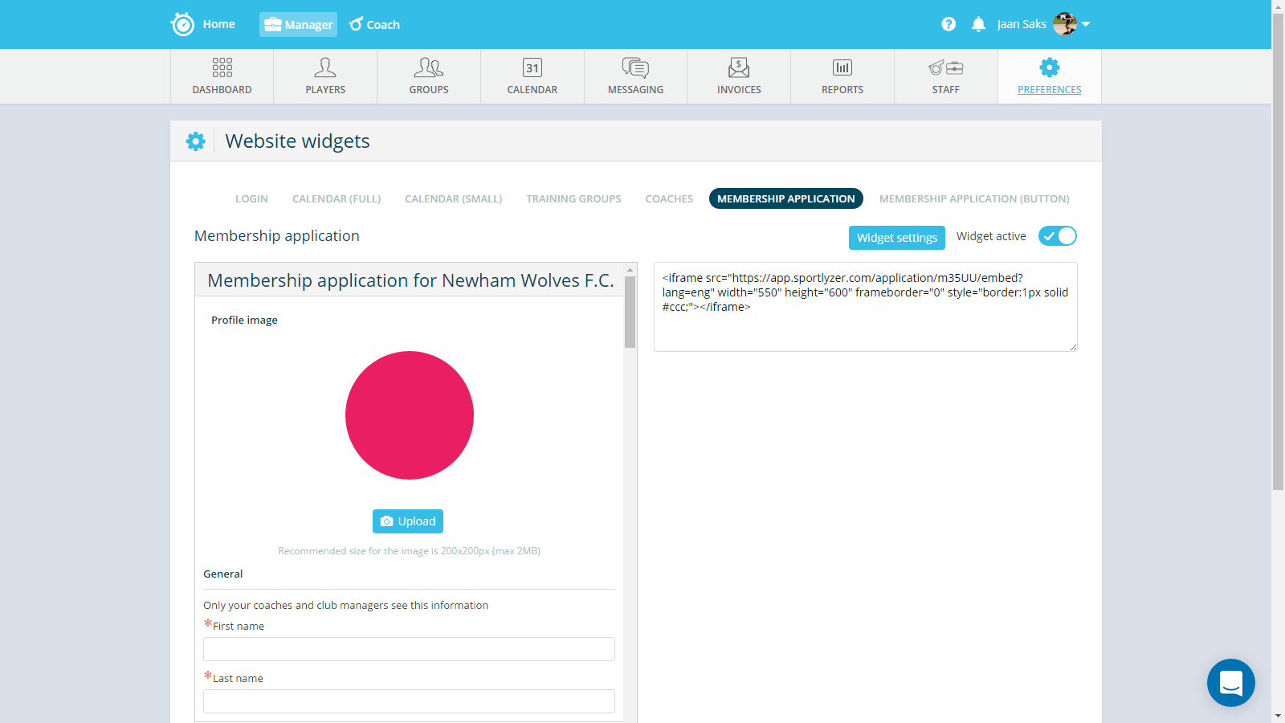Open the Reports chart icon
Image resolution: width=1285 pixels, height=723 pixels.
pos(842,67)
